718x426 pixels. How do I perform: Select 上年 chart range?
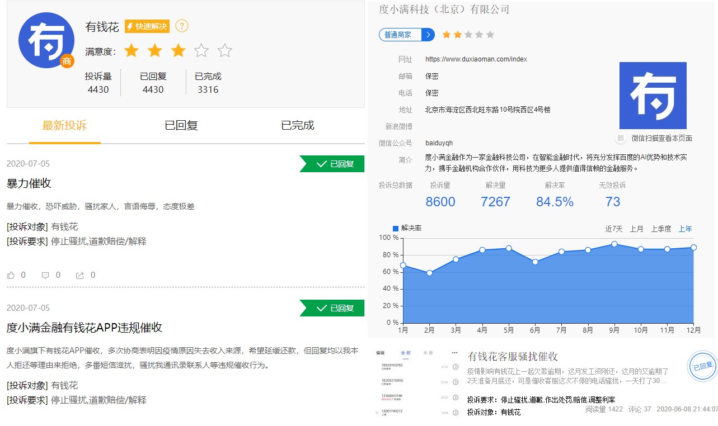coord(686,229)
